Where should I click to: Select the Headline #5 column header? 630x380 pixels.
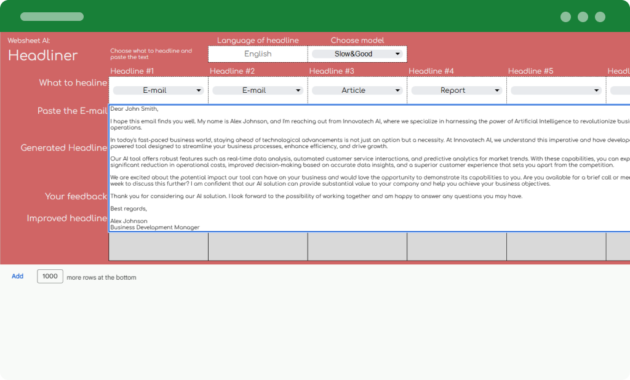point(530,71)
